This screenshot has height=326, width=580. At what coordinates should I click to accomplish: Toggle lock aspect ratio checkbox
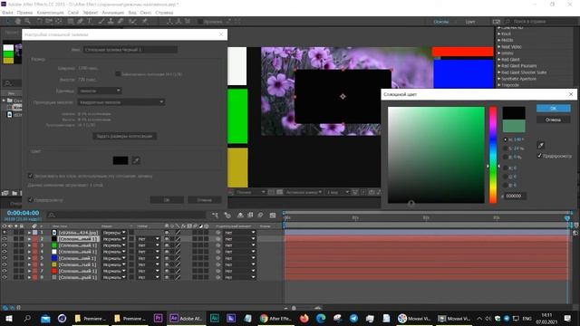coord(118,74)
